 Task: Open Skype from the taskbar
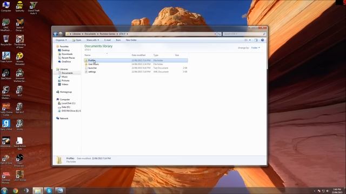point(49,190)
